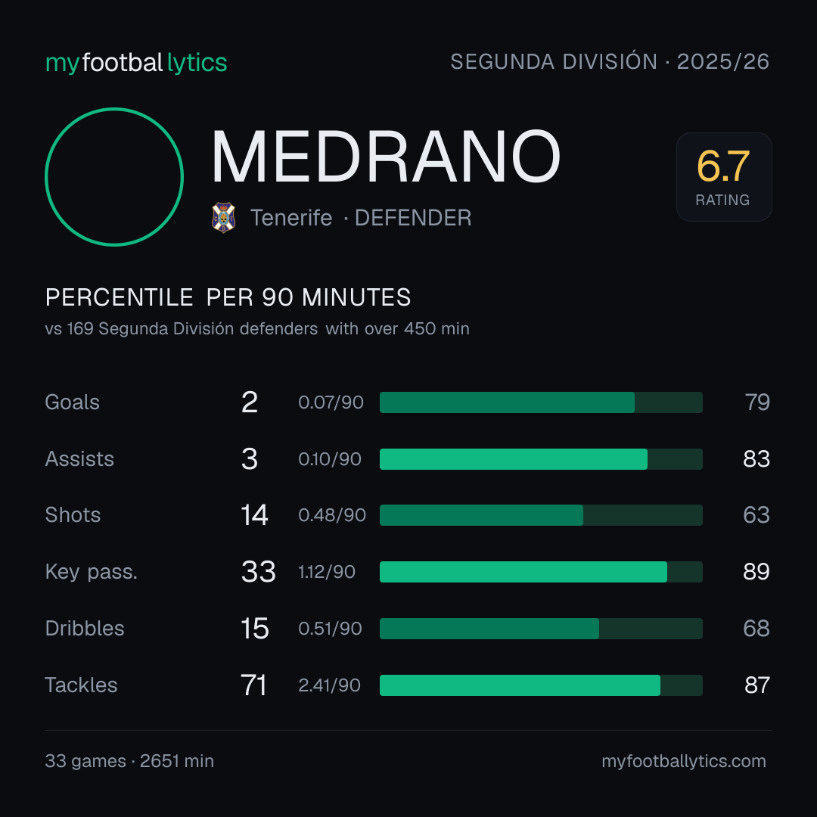This screenshot has height=817, width=817.
Task: Select the Tenerife team name text
Action: click(290, 218)
